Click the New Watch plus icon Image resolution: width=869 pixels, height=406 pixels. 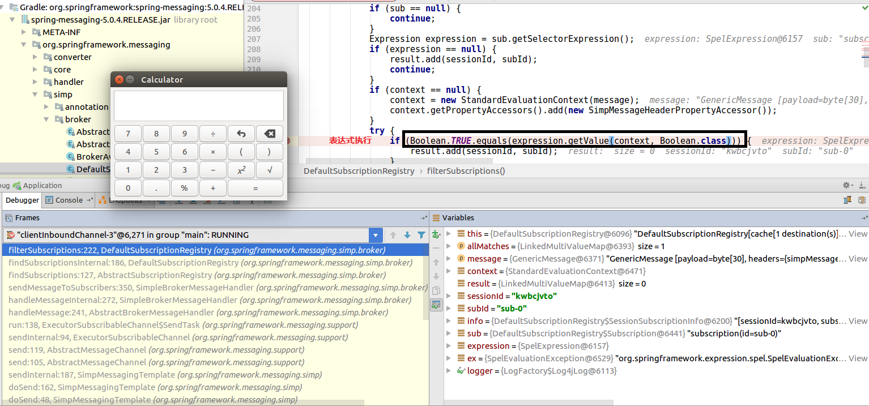point(436,234)
